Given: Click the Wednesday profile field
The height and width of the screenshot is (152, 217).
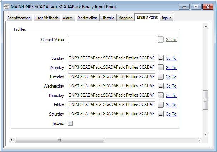Looking at the screenshot, I should click(x=112, y=86).
